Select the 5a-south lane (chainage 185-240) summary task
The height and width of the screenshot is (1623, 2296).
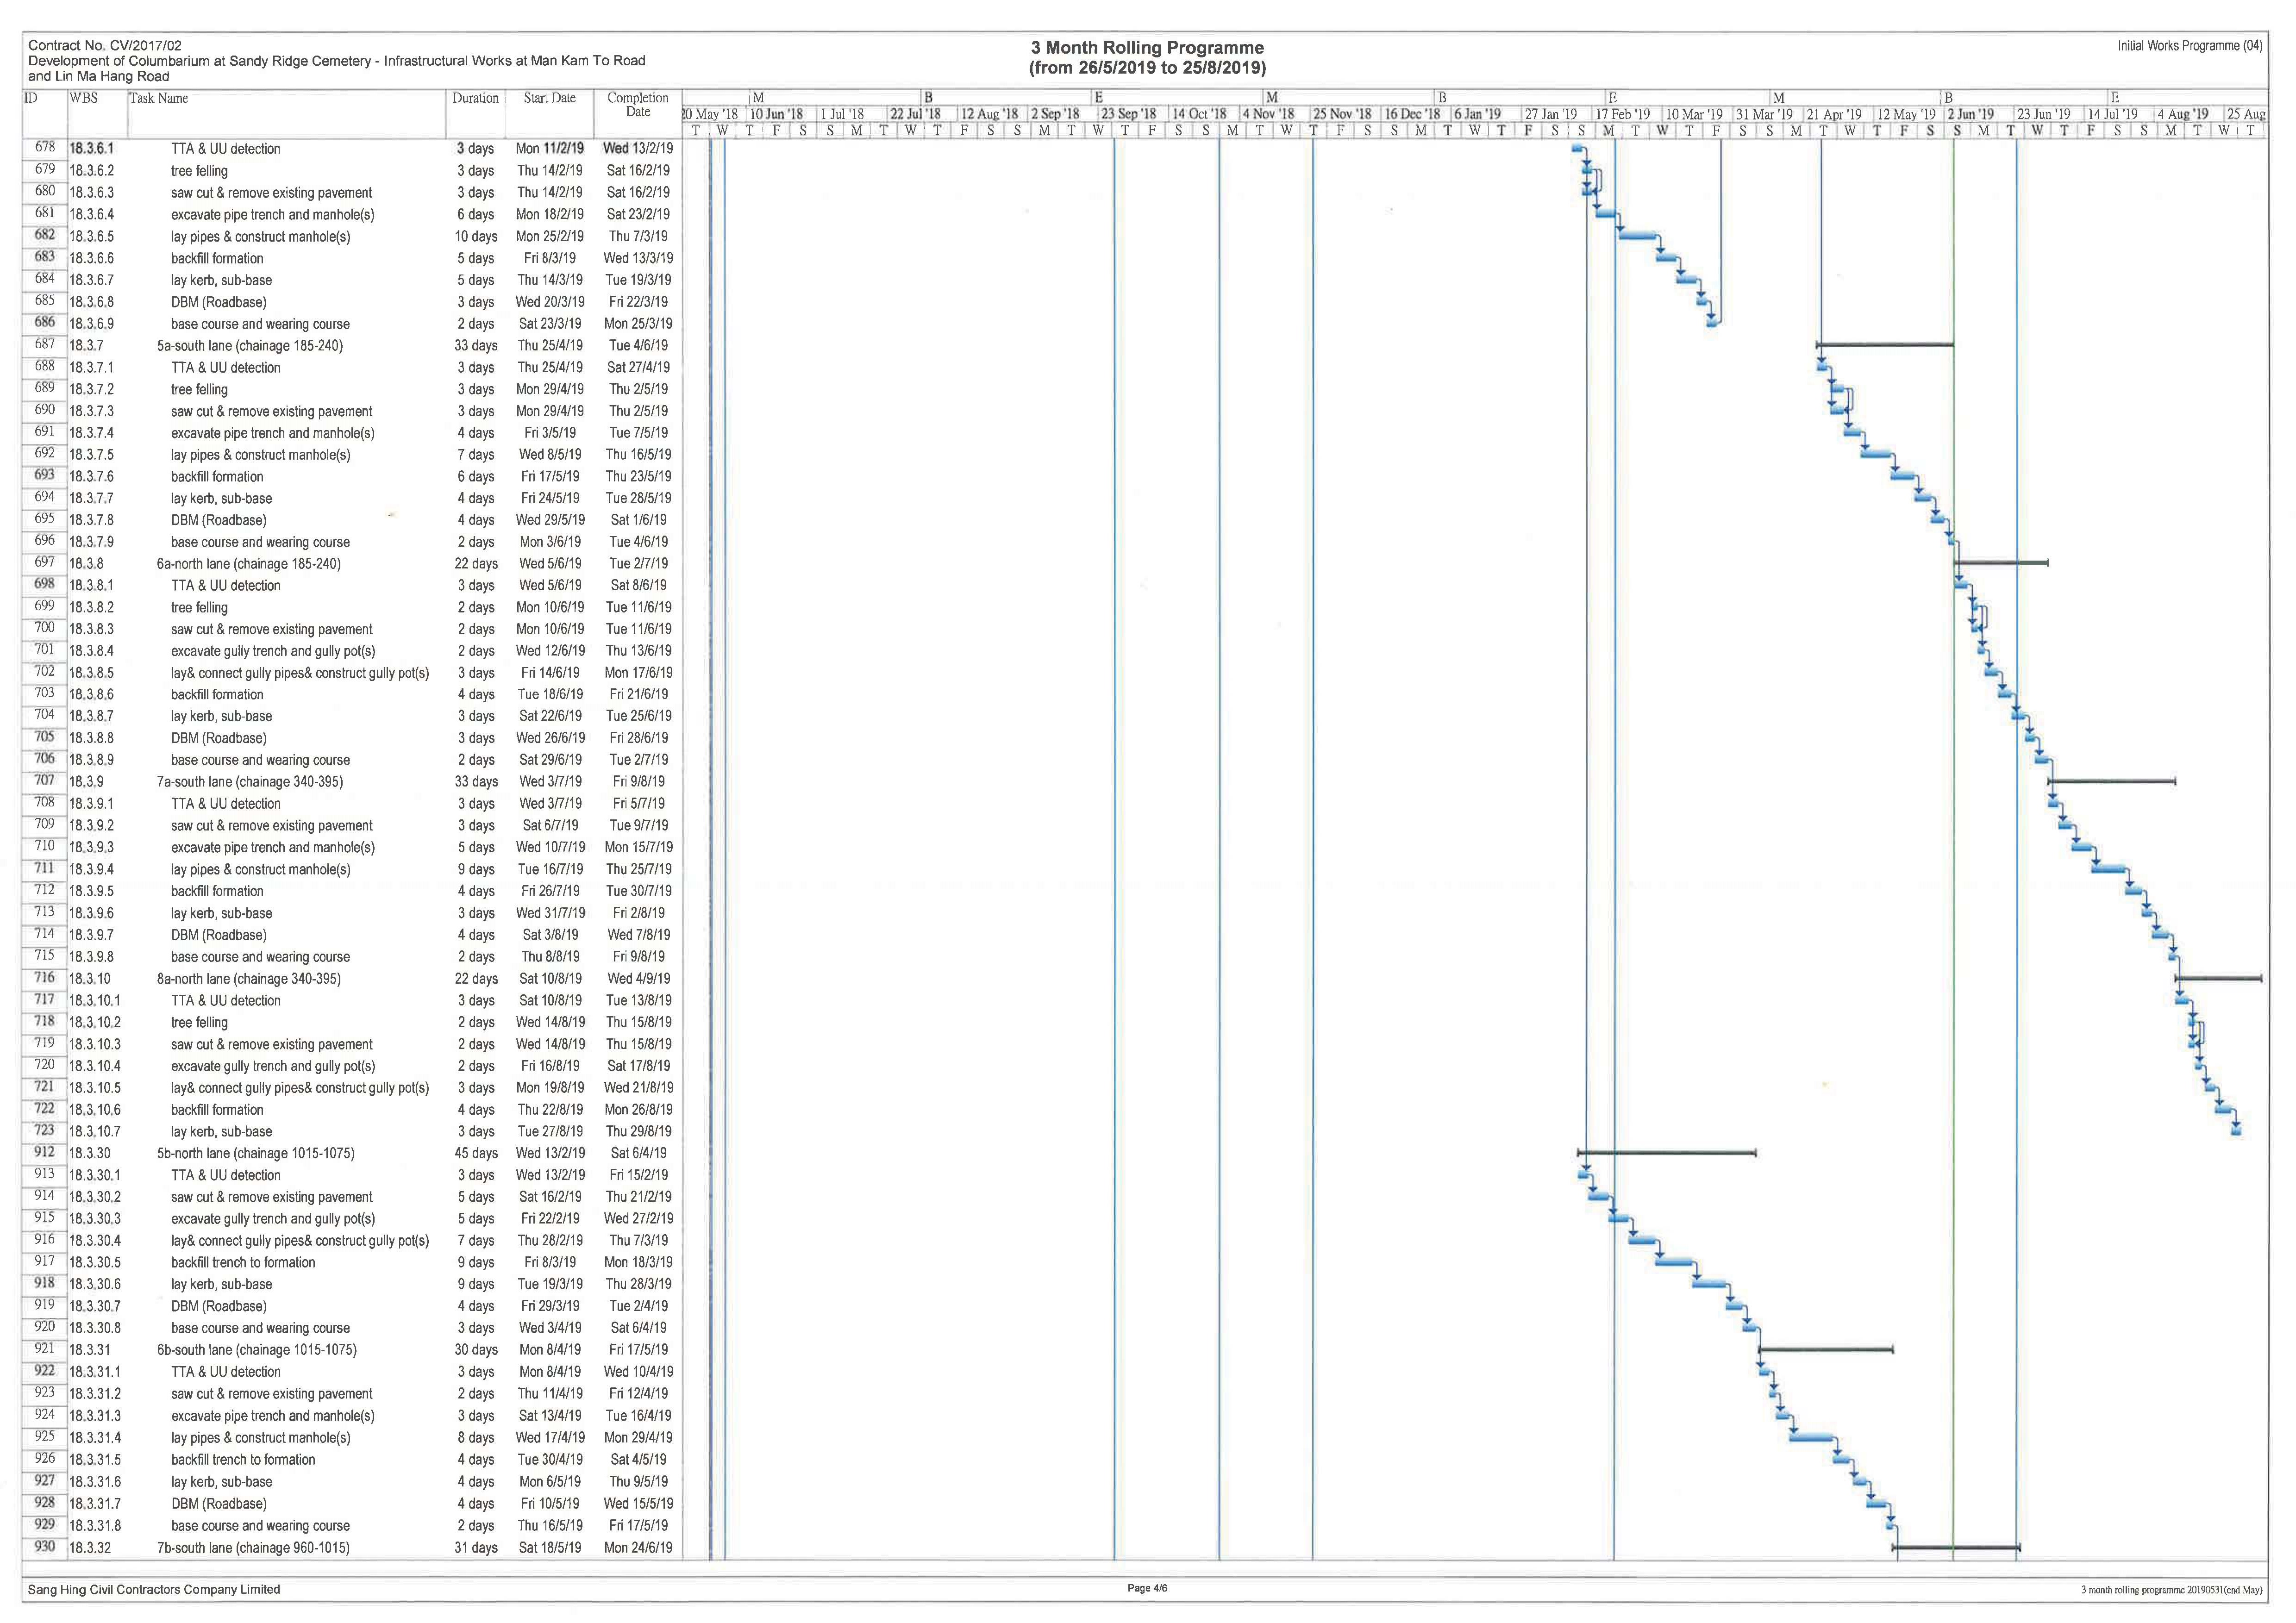coord(249,346)
